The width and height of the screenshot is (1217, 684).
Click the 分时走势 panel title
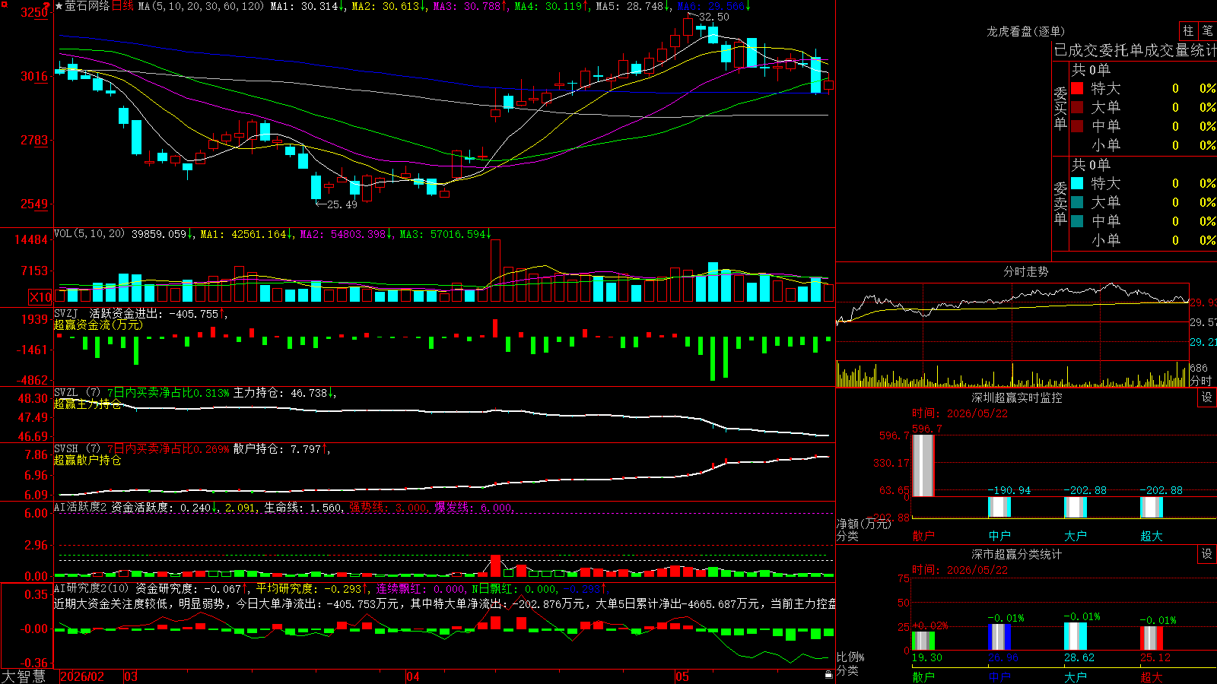[1025, 271]
